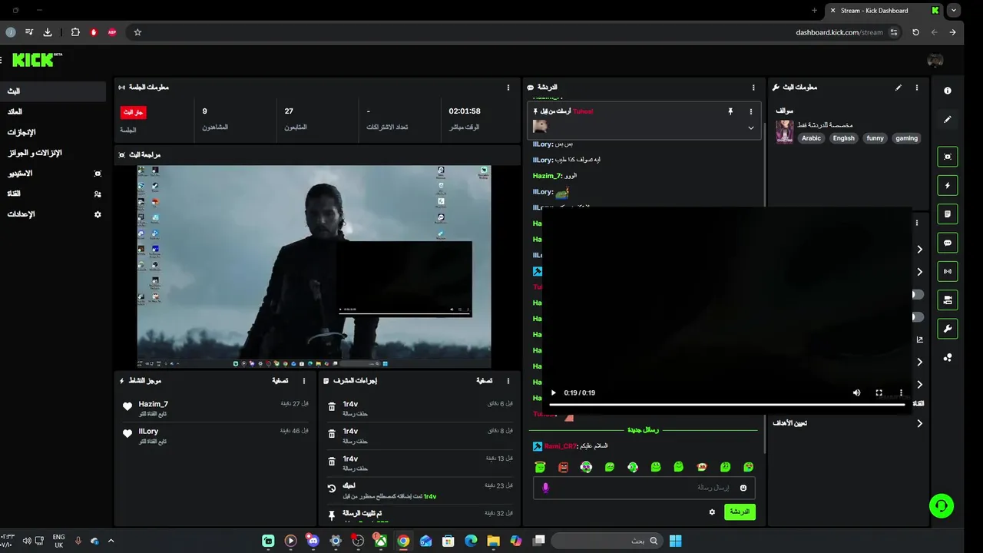This screenshot has height=553, width=983.
Task: Click the extensions puzzle icon in browser
Action: point(75,32)
